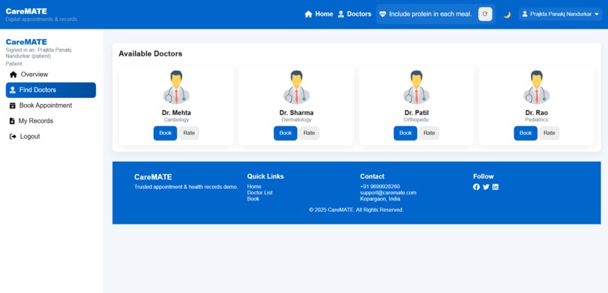Image resolution: width=608 pixels, height=293 pixels.
Task: Click the CareMATE logo in top header
Action: tap(26, 11)
